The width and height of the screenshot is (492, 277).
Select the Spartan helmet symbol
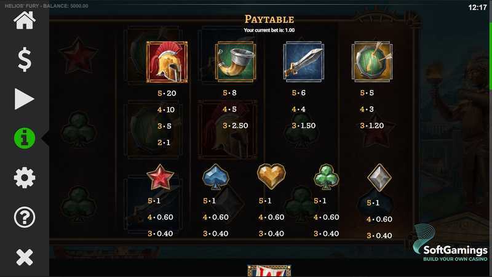coord(167,62)
